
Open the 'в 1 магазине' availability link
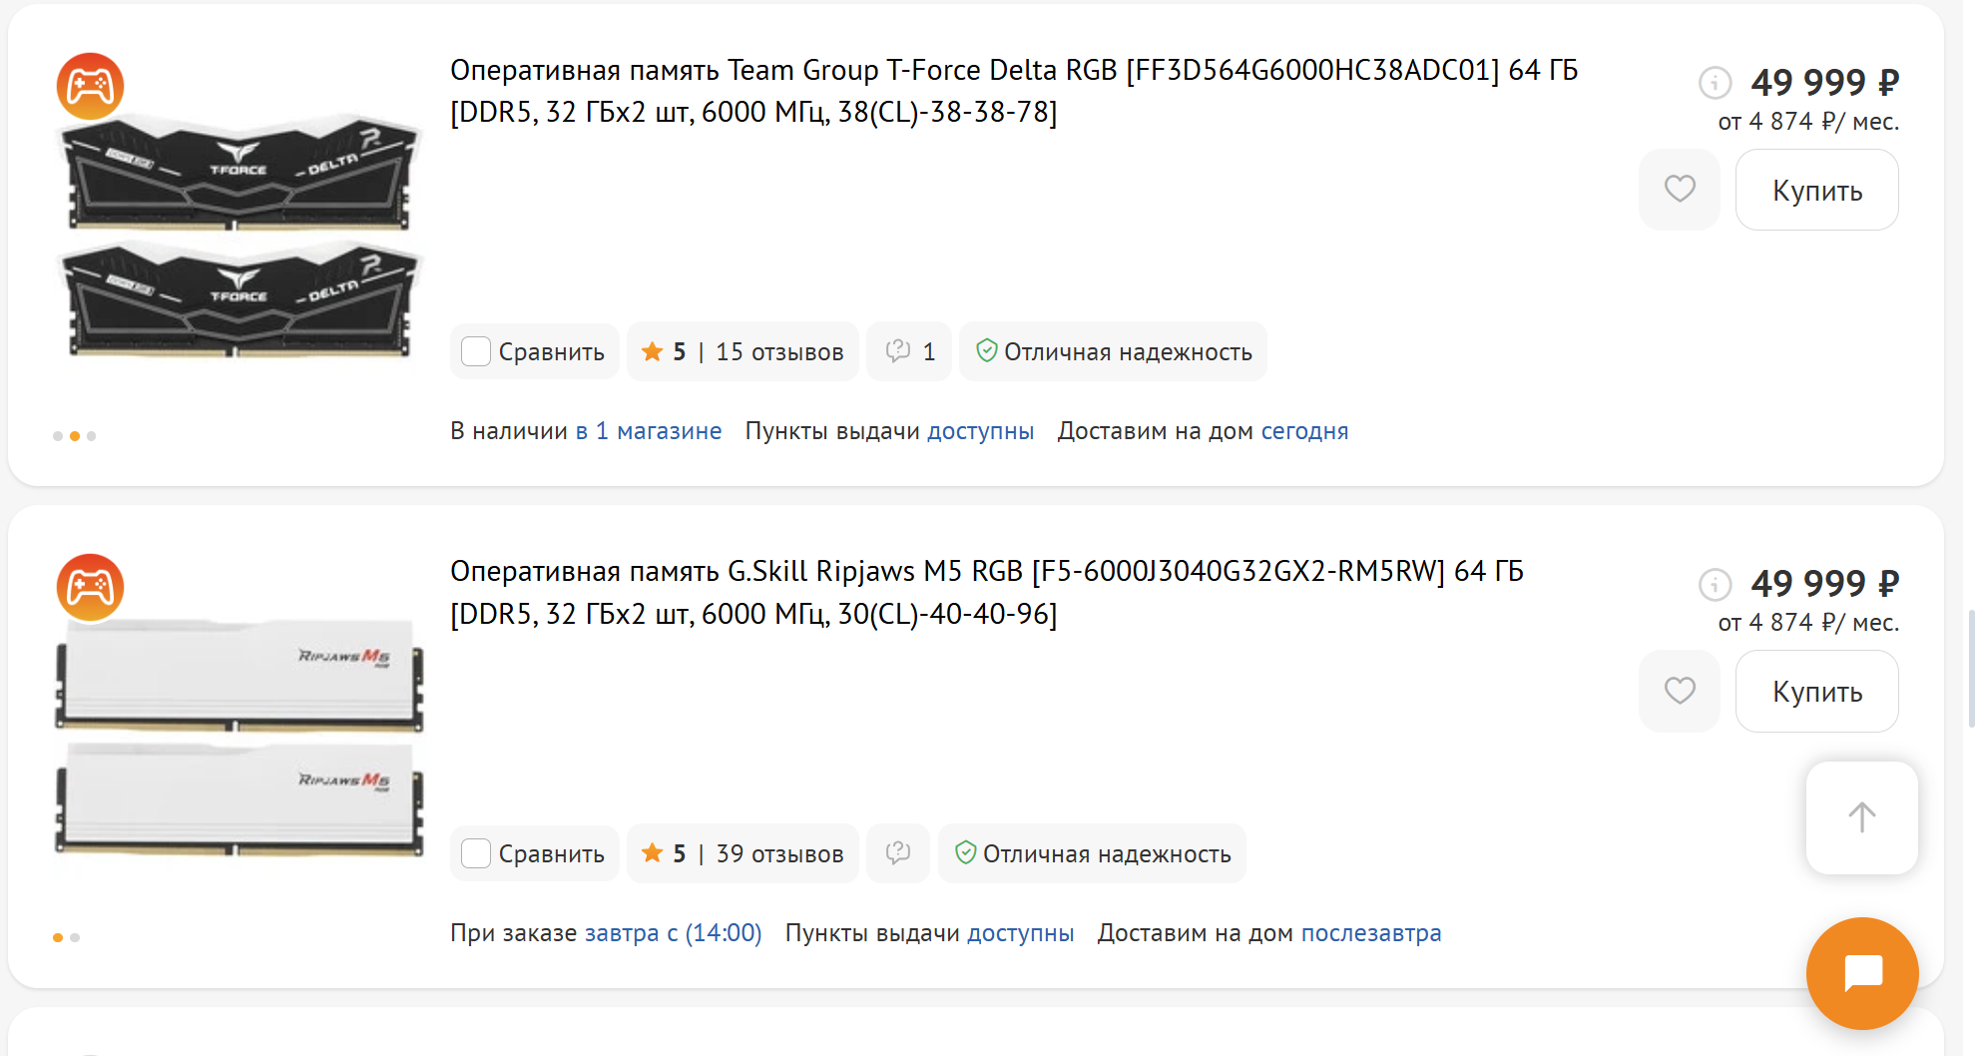648,431
